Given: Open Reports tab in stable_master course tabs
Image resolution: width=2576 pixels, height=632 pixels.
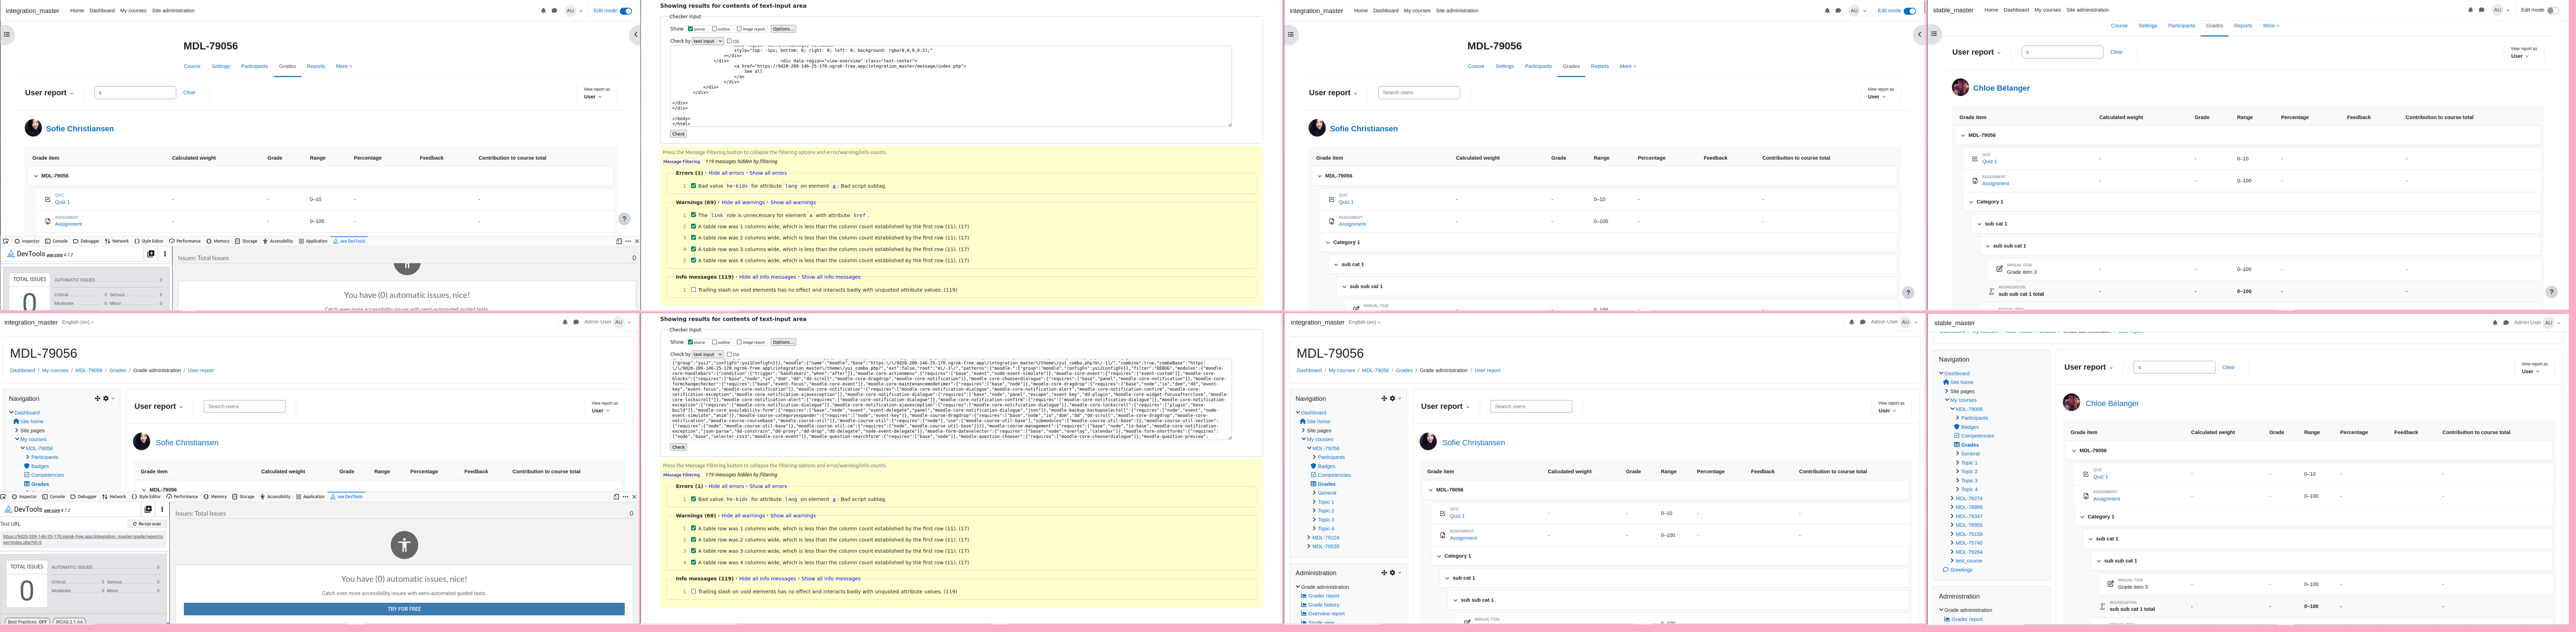Looking at the screenshot, I should pyautogui.click(x=2243, y=26).
